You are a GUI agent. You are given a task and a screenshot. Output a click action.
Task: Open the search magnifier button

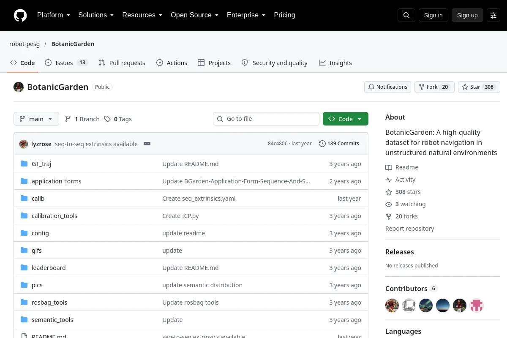[406, 15]
